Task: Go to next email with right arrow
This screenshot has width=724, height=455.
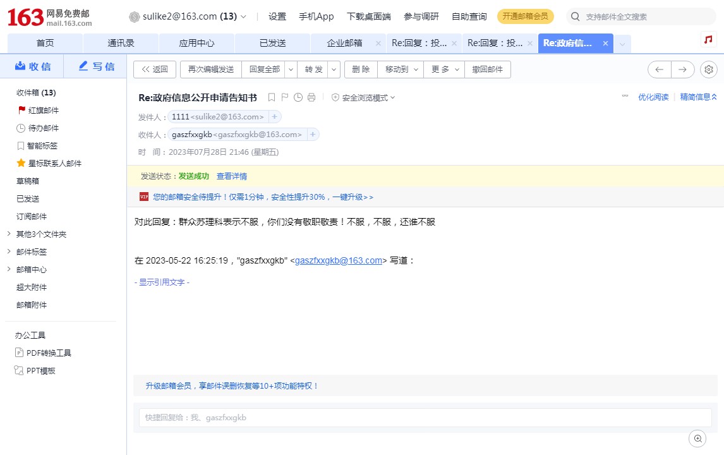Action: pos(682,70)
